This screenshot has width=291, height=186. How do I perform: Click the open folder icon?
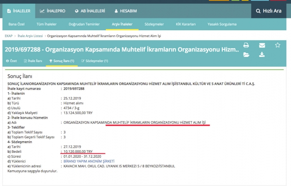tap(246, 54)
